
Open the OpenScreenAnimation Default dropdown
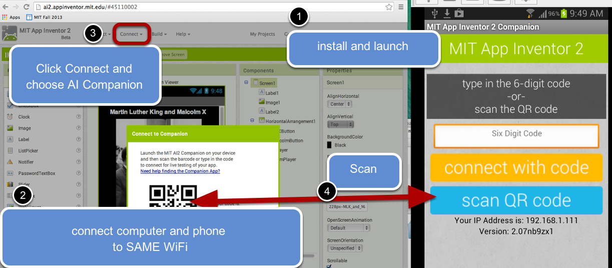(x=349, y=227)
